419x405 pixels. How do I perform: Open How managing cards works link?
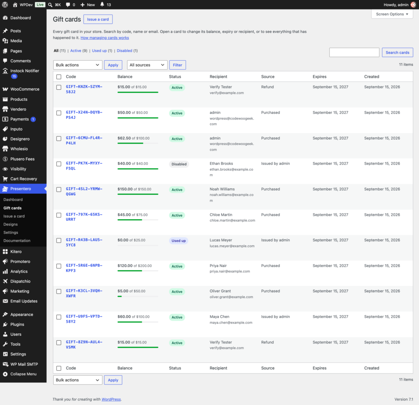coord(105,38)
